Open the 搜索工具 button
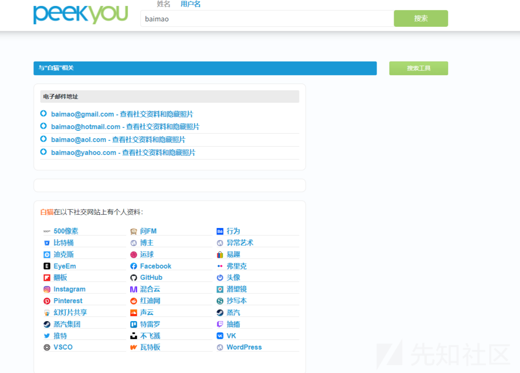This screenshot has width=520, height=373. (419, 68)
